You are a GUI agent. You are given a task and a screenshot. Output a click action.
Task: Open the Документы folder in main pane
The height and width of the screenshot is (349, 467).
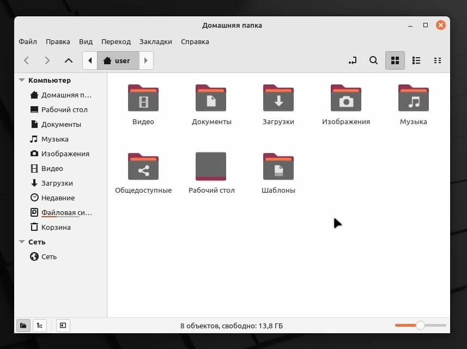coord(211,98)
